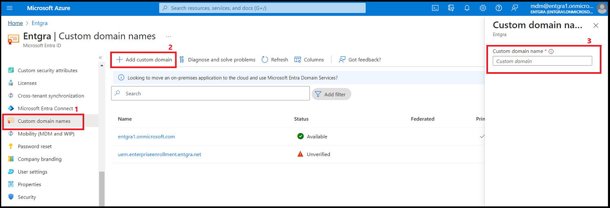Click the Custom security attributes icon
Screen dimensions: 610x208
(x=11, y=71)
